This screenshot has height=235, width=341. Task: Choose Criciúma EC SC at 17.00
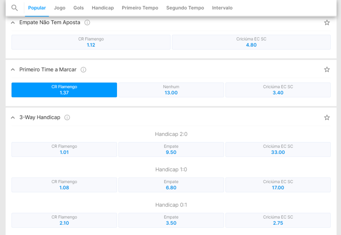[x=278, y=185]
